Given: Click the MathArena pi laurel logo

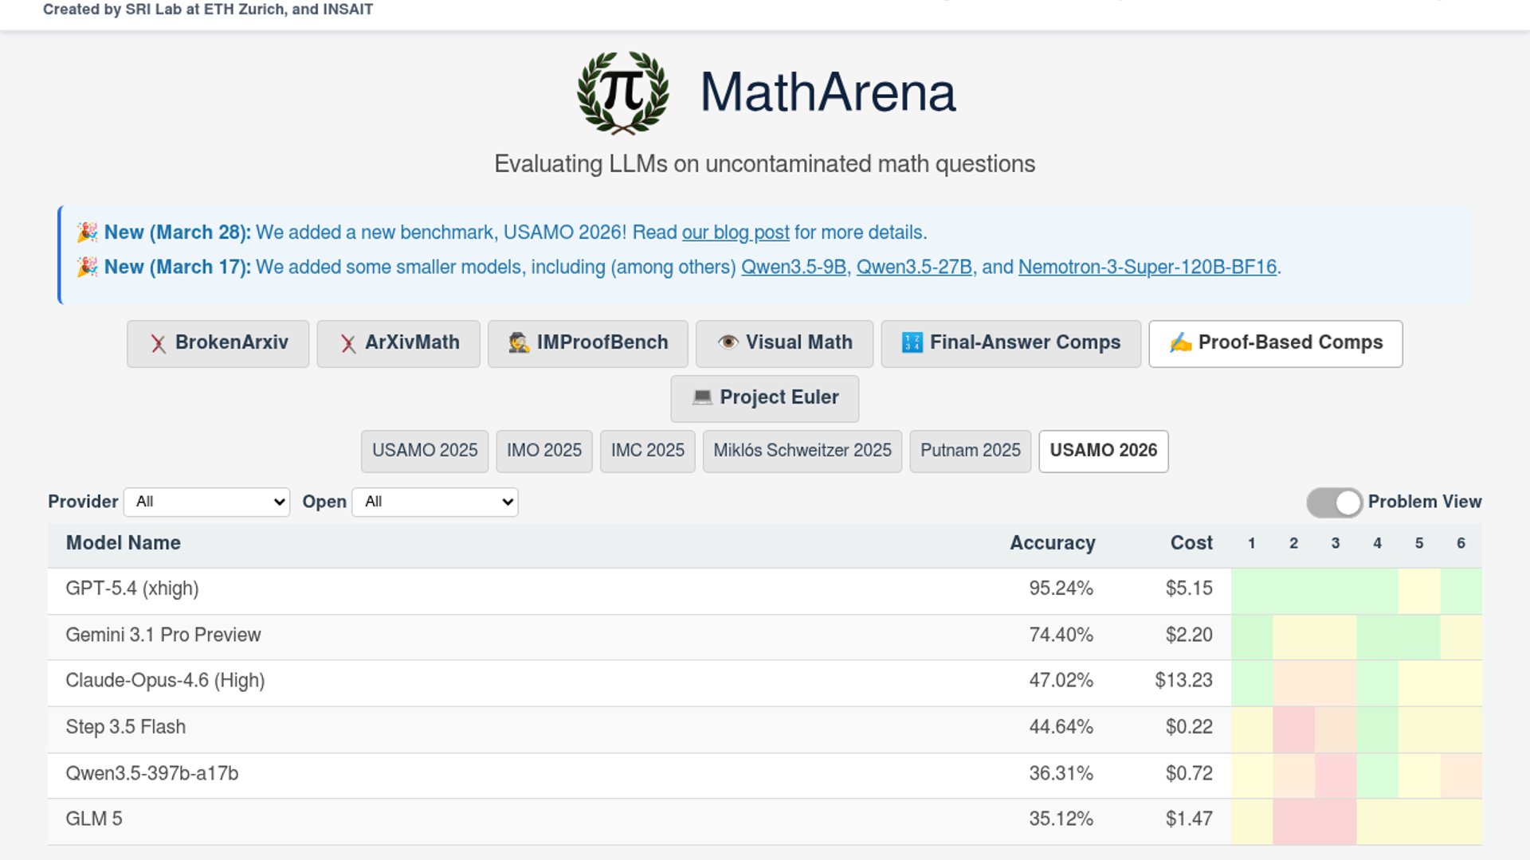Looking at the screenshot, I should [622, 92].
